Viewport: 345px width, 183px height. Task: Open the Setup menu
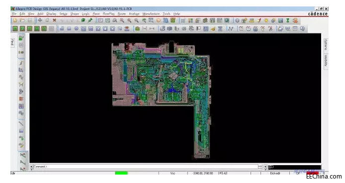[x=63, y=13]
